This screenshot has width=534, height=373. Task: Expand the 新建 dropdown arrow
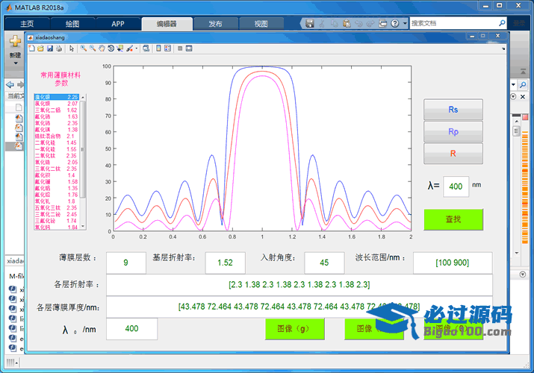point(15,63)
